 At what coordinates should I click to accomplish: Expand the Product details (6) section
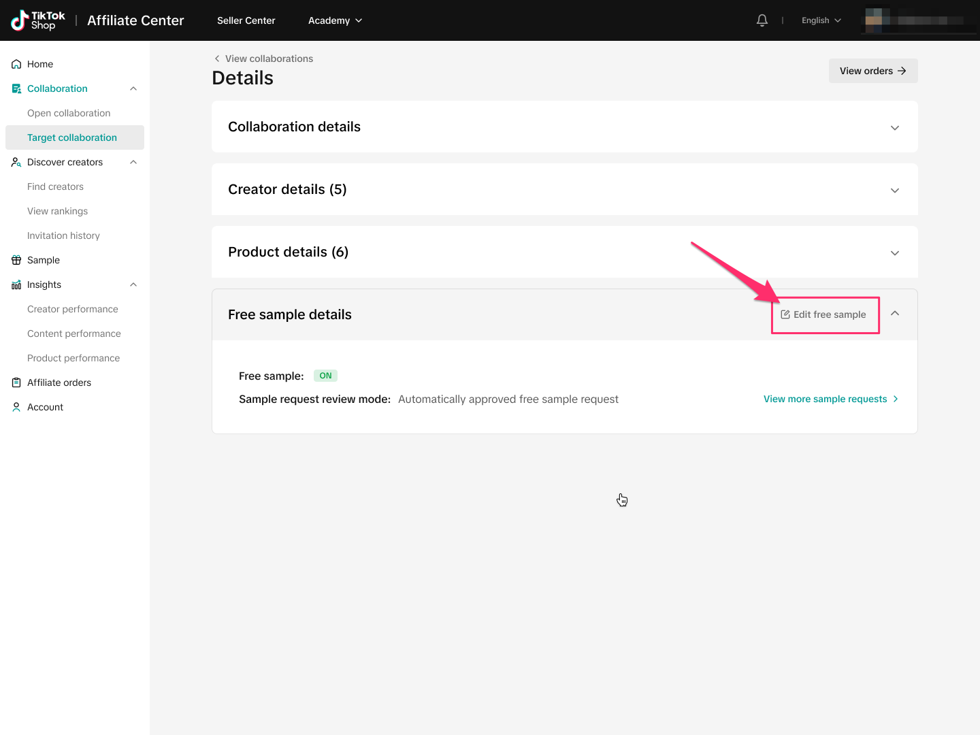(894, 253)
